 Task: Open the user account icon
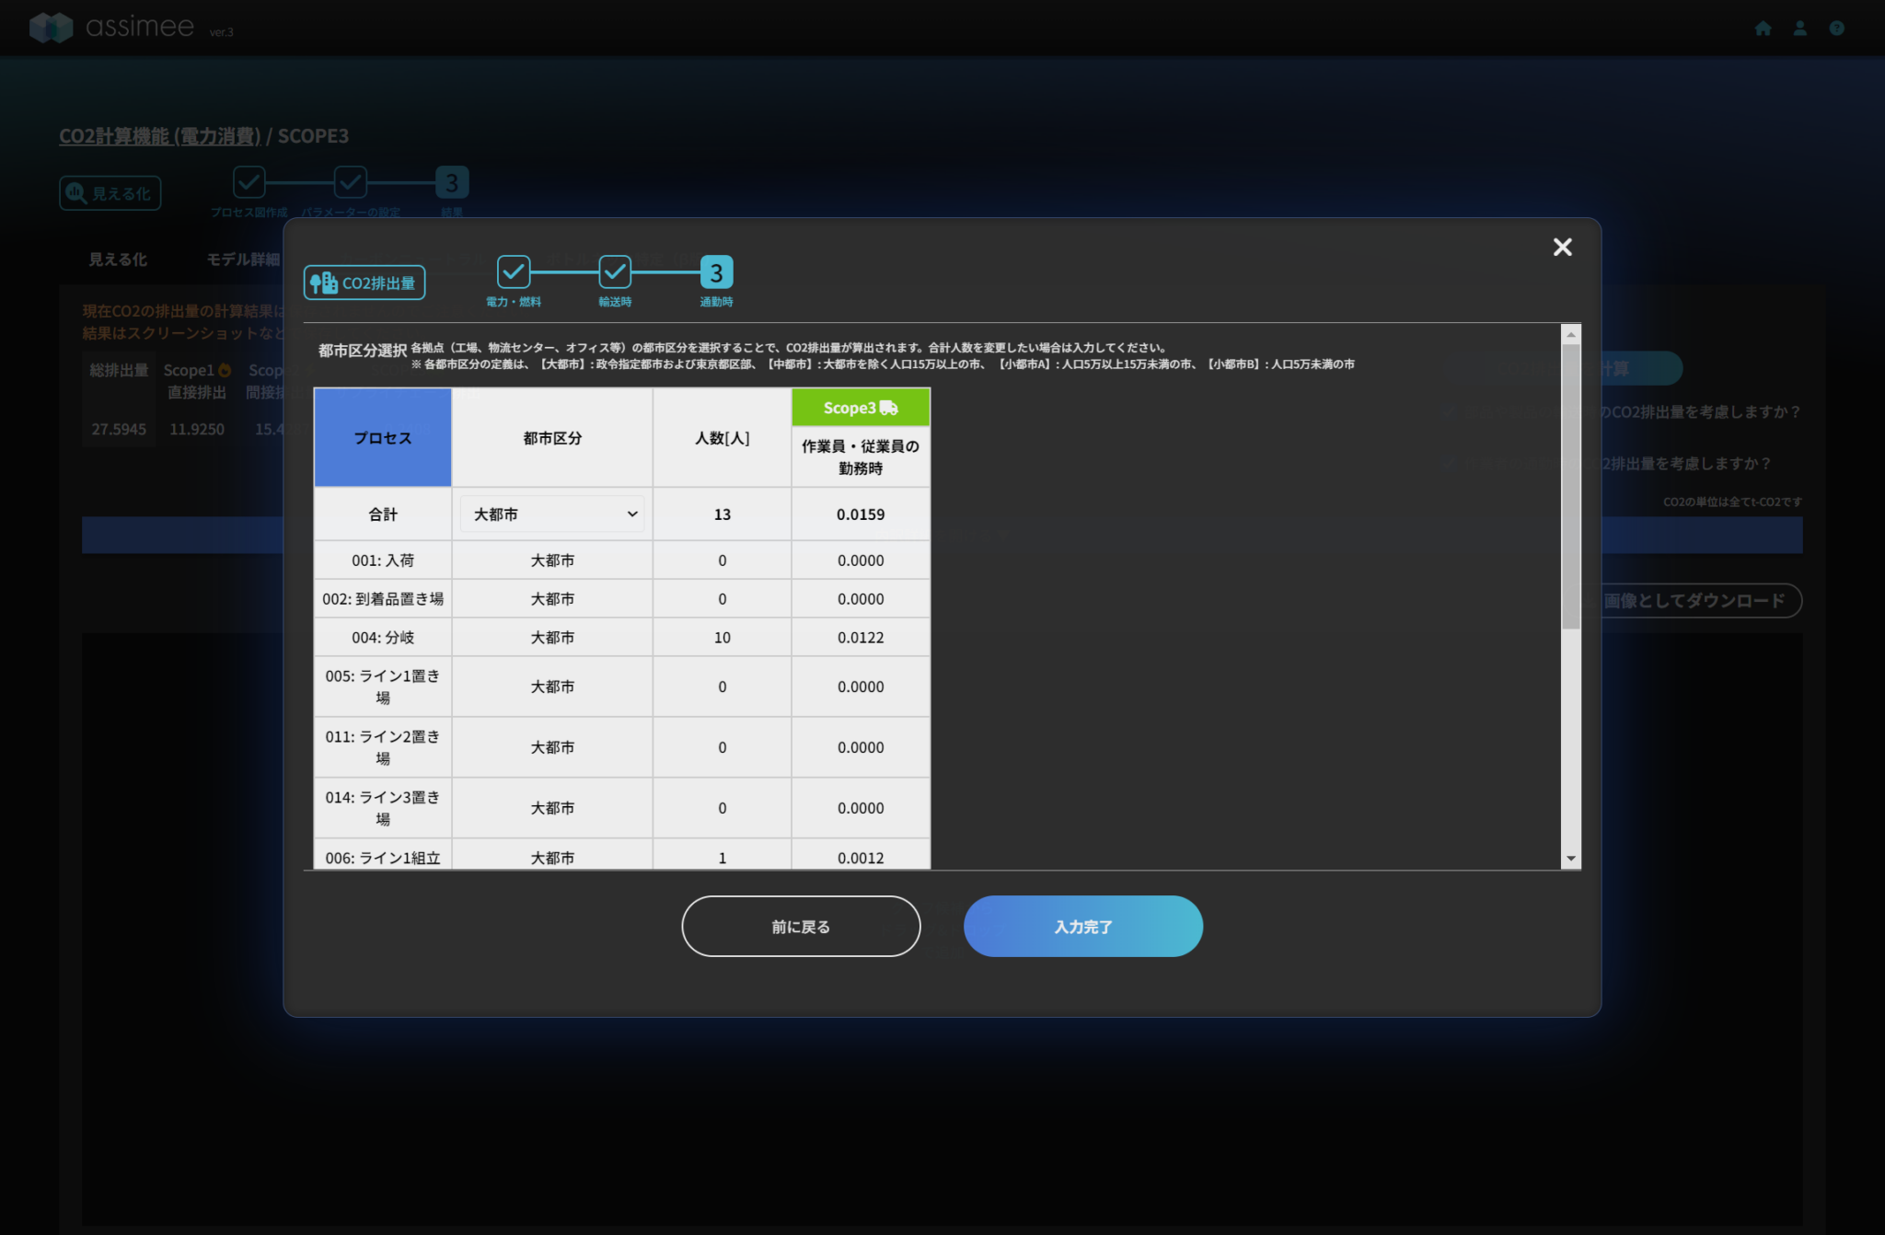click(1799, 29)
